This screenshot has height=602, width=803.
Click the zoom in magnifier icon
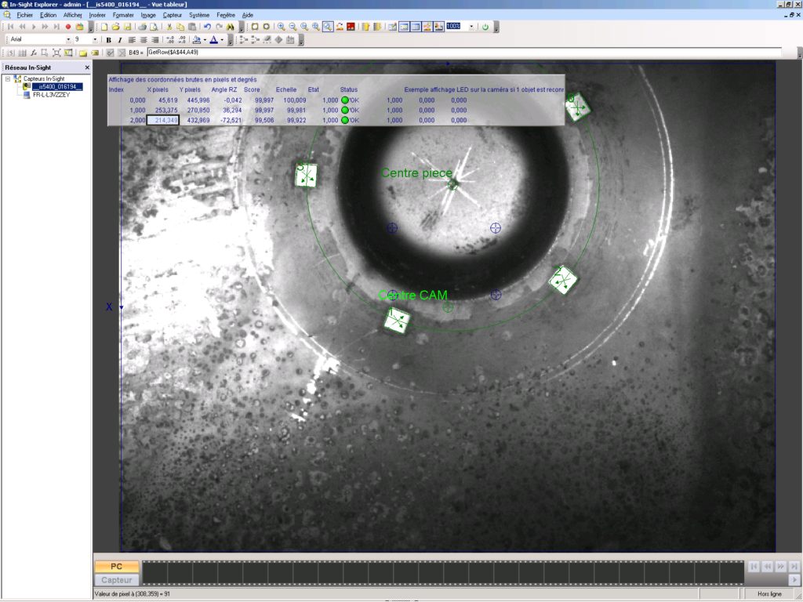pyautogui.click(x=281, y=27)
